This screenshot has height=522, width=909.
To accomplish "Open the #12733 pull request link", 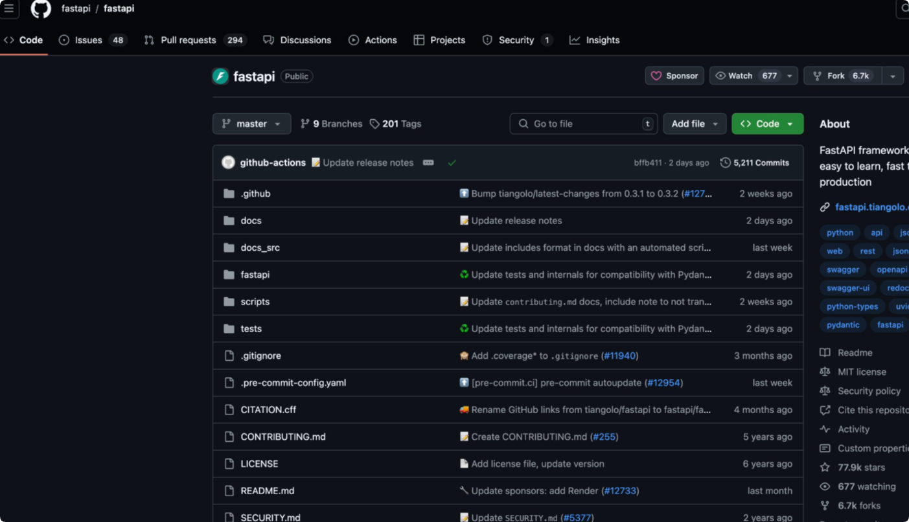I will [620, 491].
